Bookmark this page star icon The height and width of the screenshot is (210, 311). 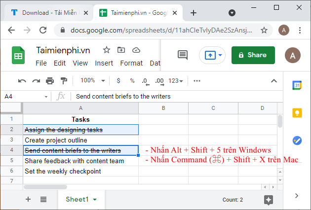(264, 30)
